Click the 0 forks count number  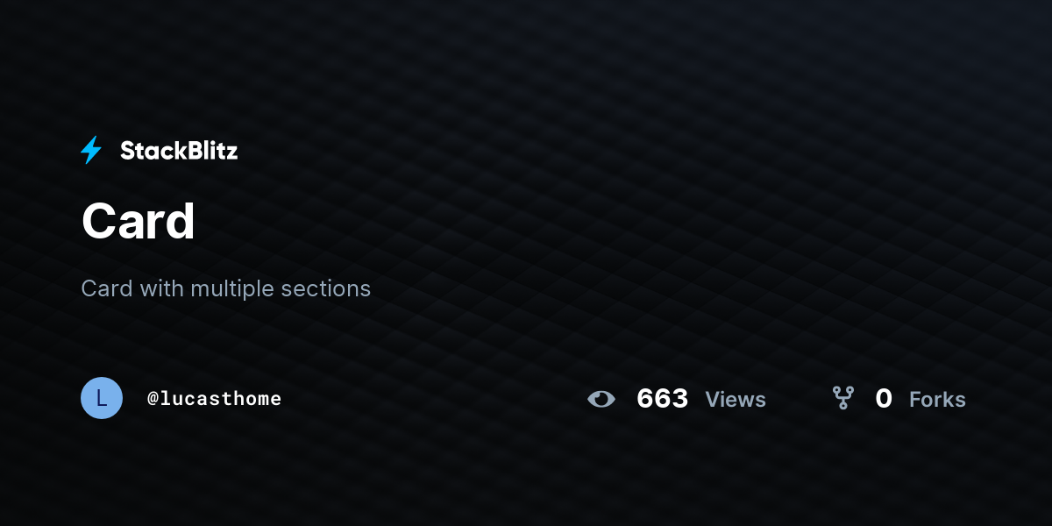(884, 399)
